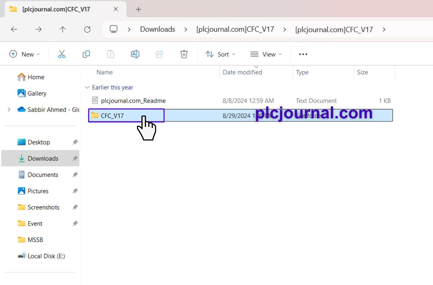Go back with the left arrow button

(x=14, y=29)
